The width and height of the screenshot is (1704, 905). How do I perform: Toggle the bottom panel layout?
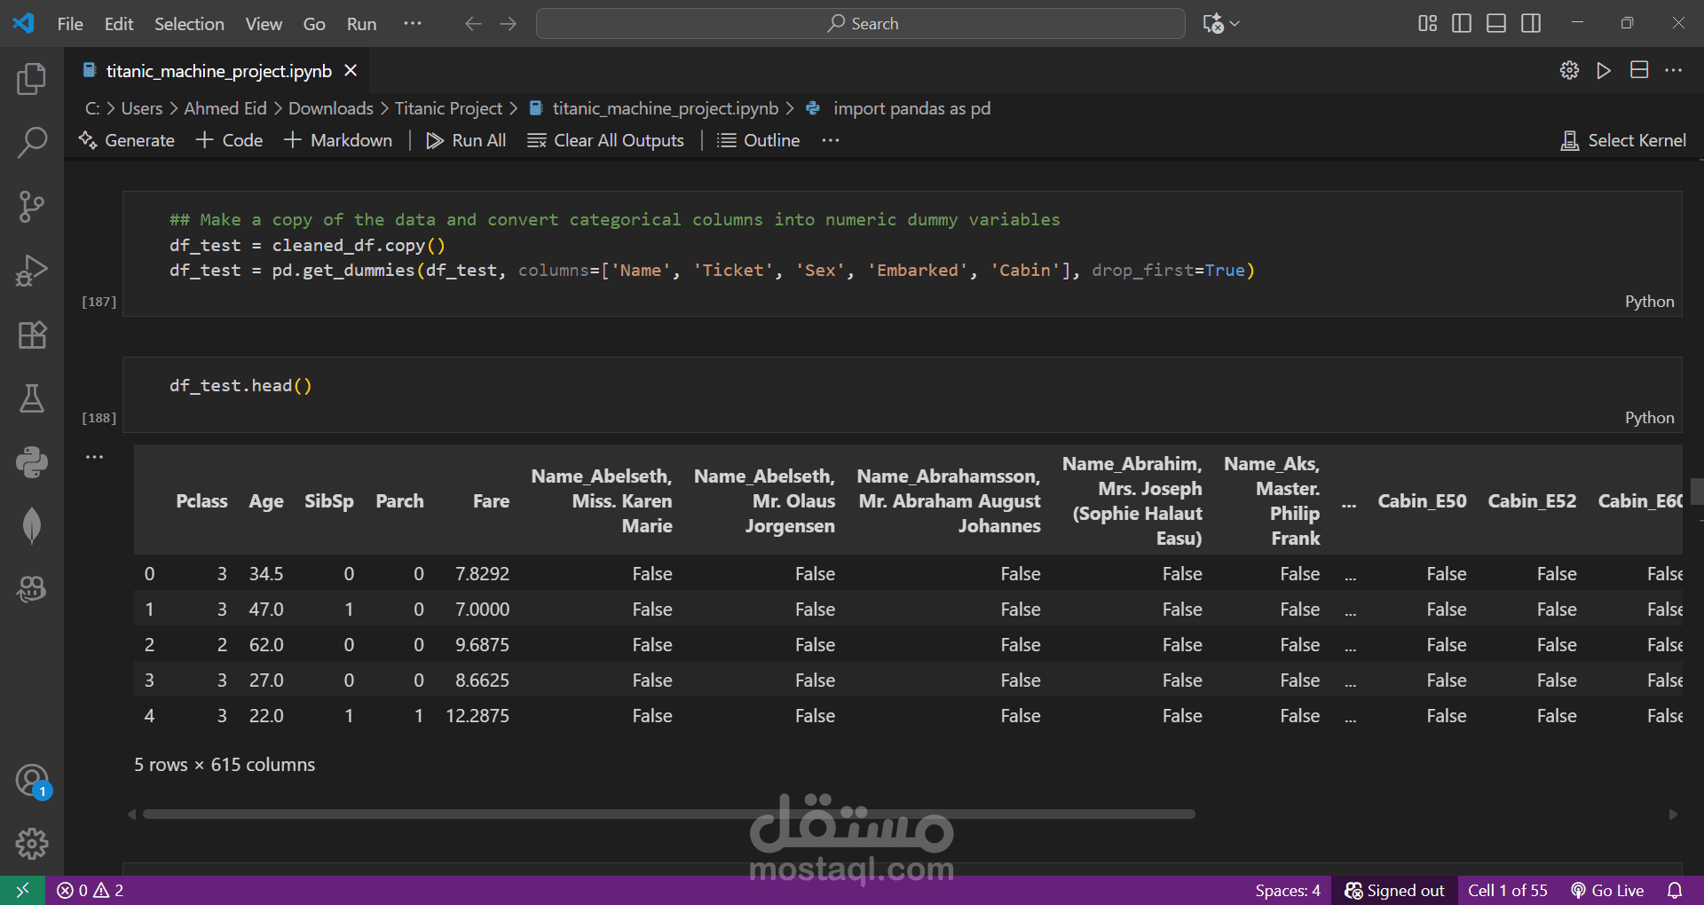click(1495, 24)
